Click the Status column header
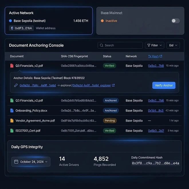Image resolution: width=189 pixels, height=189 pixels. 107,56
